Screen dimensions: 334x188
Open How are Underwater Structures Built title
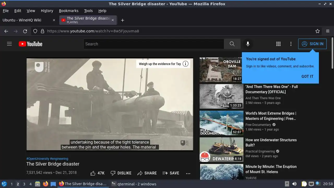pos(271,143)
